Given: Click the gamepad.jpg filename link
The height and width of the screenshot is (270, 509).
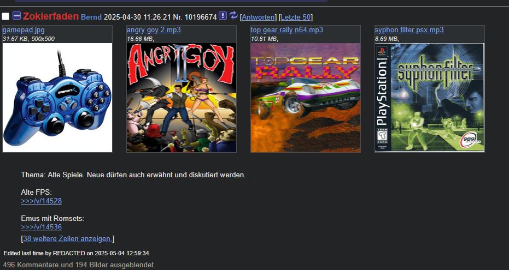Looking at the screenshot, I should point(24,30).
